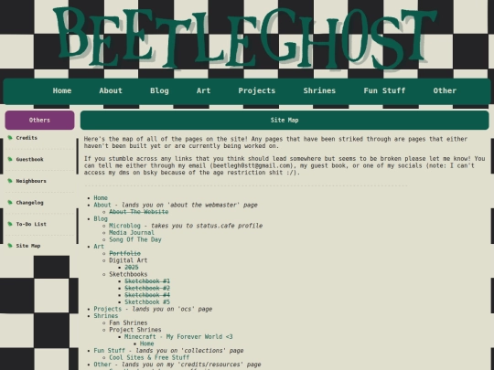Click the green leaf icon beside Credits
The height and width of the screenshot is (370, 494).
point(10,137)
